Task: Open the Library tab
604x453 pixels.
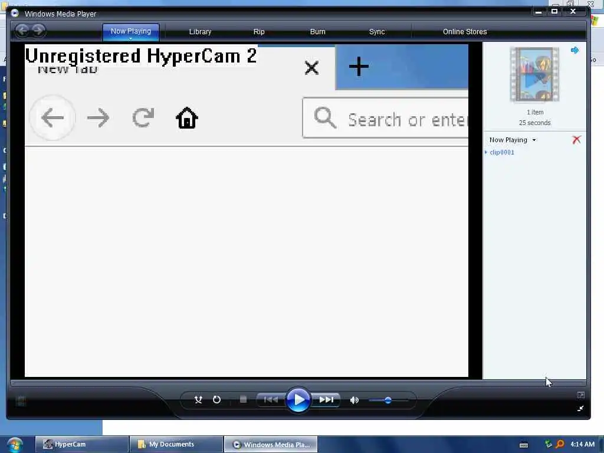Action: click(201, 32)
